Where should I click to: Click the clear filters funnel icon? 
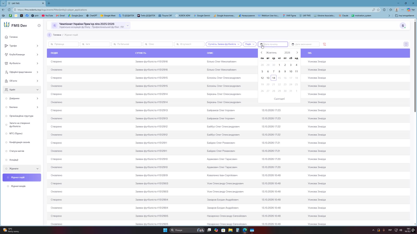(324, 44)
